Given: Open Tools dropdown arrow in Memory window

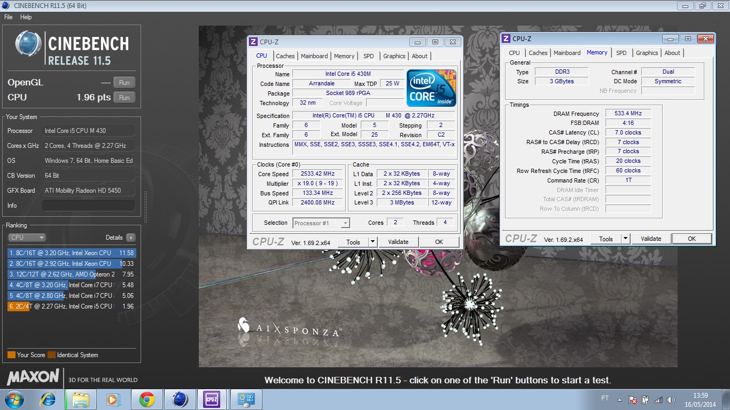Looking at the screenshot, I should (x=626, y=239).
